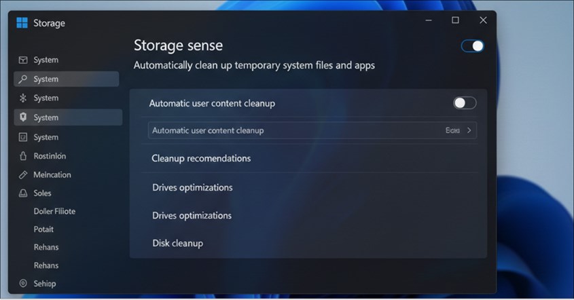Click the top System item with envelope icon
Viewport: 574px width, 300px height.
tap(67, 60)
